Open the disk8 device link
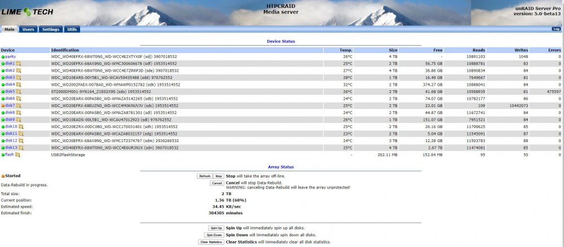 point(10,113)
